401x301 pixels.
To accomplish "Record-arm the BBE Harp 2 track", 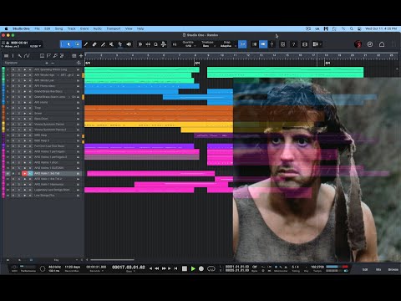I will [24, 140].
